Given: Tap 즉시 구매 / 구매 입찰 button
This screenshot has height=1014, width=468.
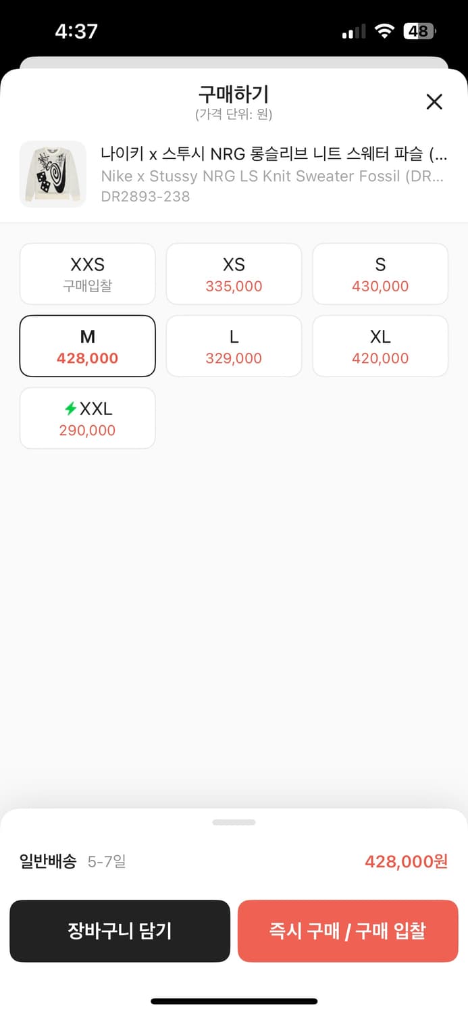Looking at the screenshot, I should point(348,931).
